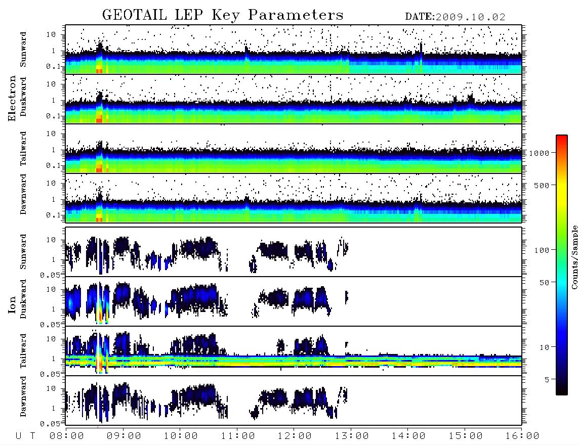Select the Ion Tailward spectrogram panel
578x445 pixels.
click(x=294, y=351)
